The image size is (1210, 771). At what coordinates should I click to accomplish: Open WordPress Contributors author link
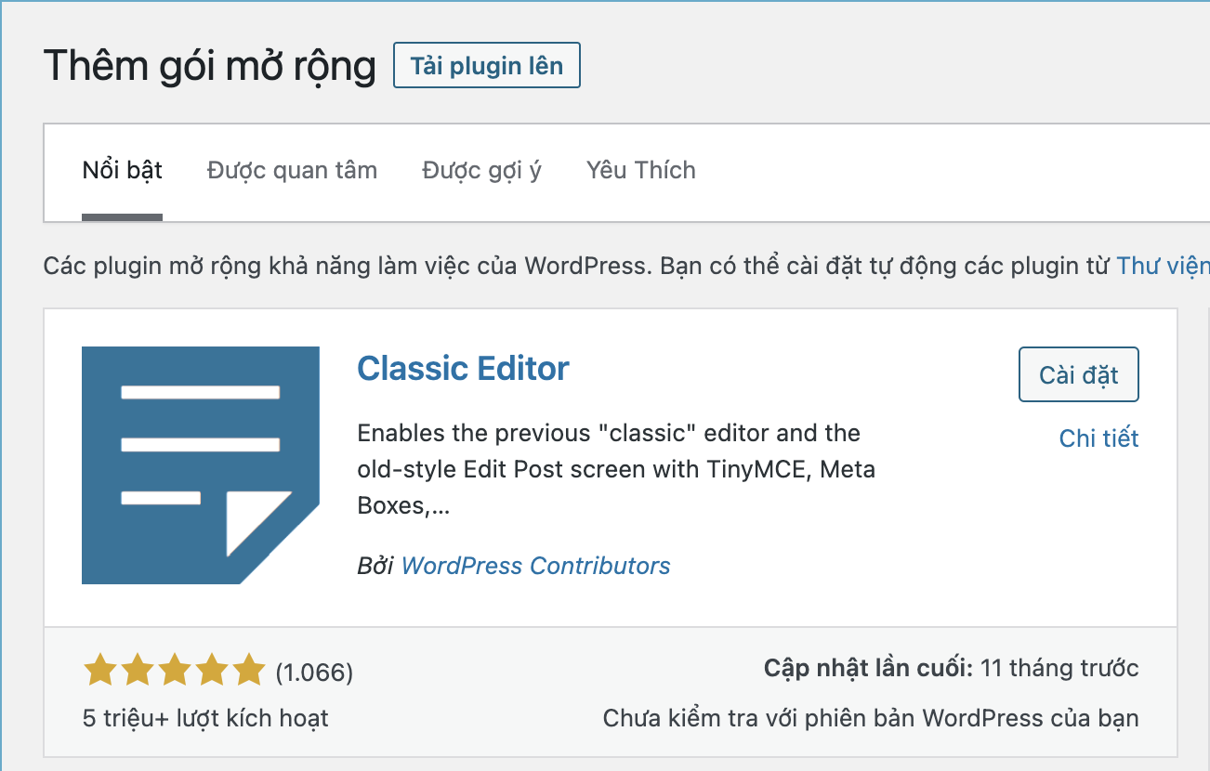536,565
